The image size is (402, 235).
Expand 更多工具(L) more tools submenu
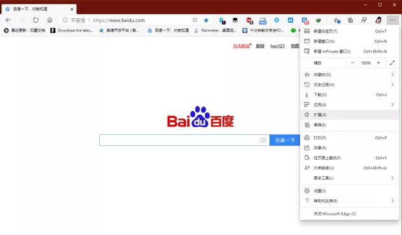(349, 178)
